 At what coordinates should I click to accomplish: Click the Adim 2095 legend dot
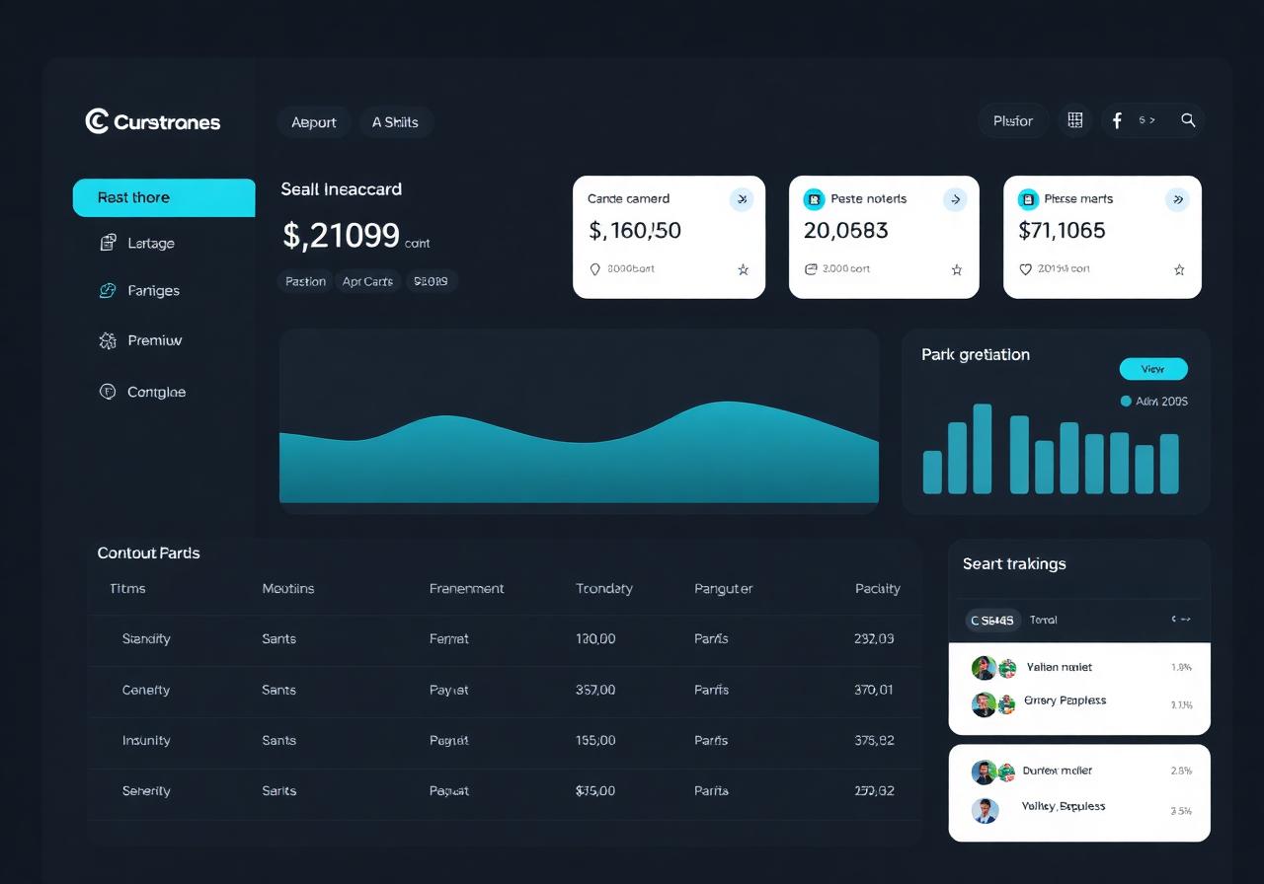pyautogui.click(x=1126, y=402)
